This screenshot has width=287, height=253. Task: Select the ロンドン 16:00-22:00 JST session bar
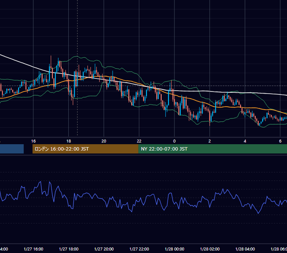tap(85, 149)
